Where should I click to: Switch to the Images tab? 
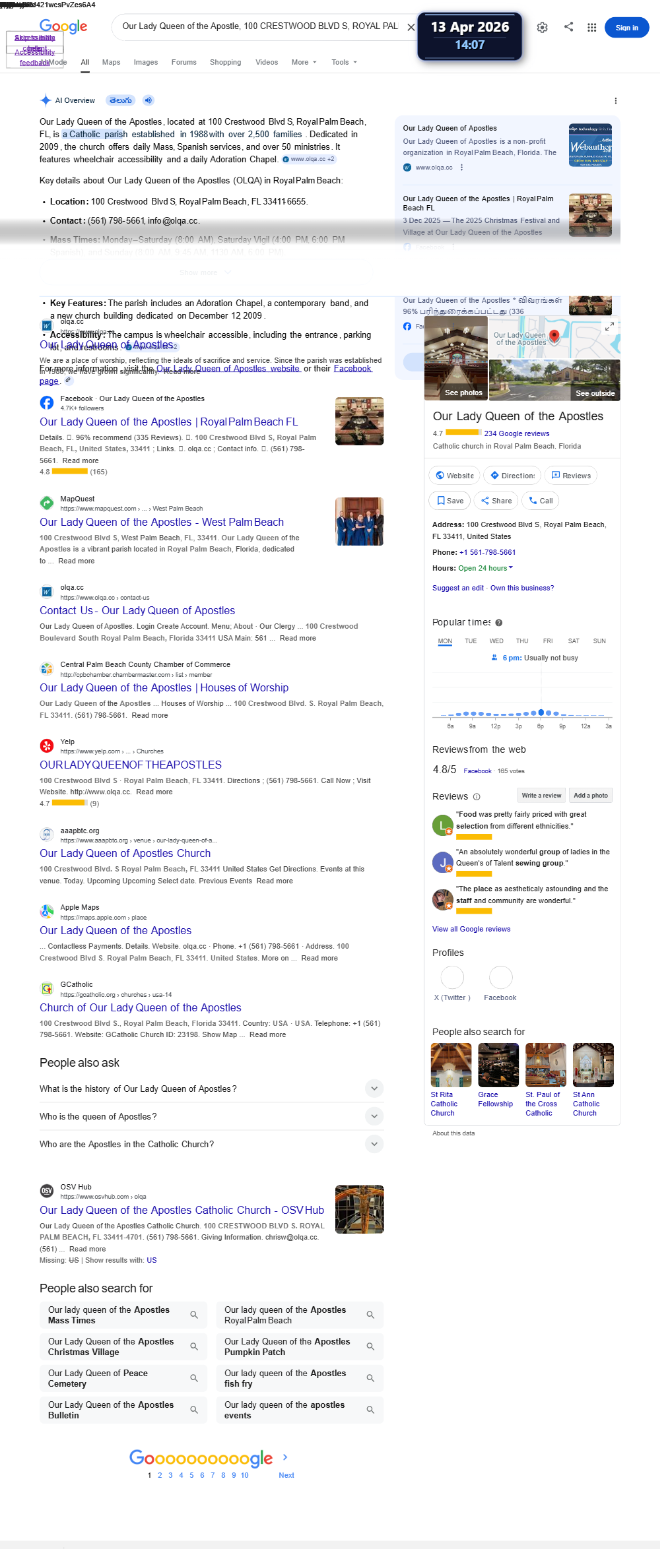coord(146,63)
